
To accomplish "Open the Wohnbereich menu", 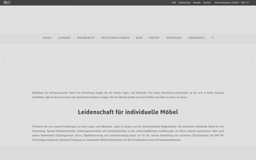I will (86, 38).
